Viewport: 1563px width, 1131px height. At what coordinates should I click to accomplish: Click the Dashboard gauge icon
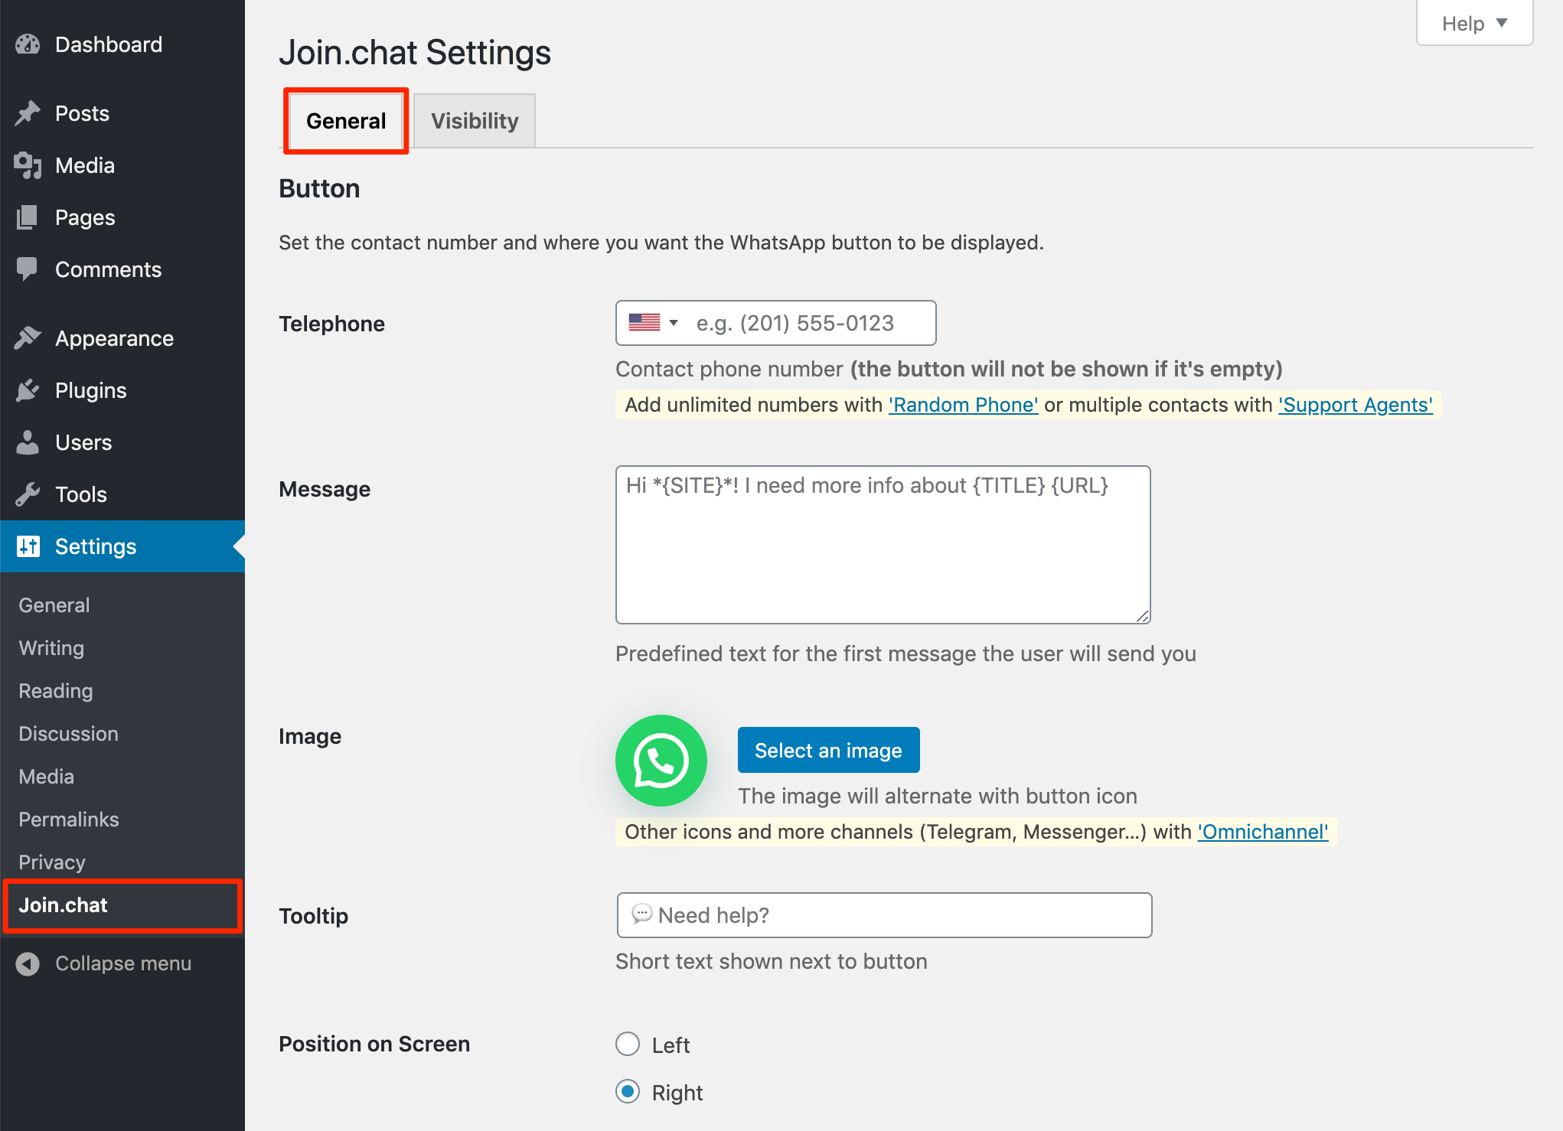click(x=28, y=44)
